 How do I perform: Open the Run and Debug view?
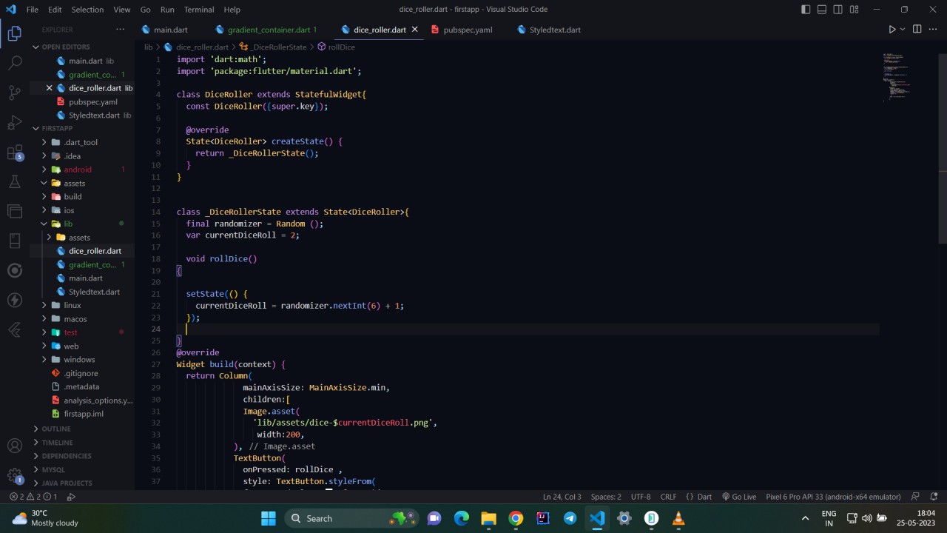coord(15,122)
